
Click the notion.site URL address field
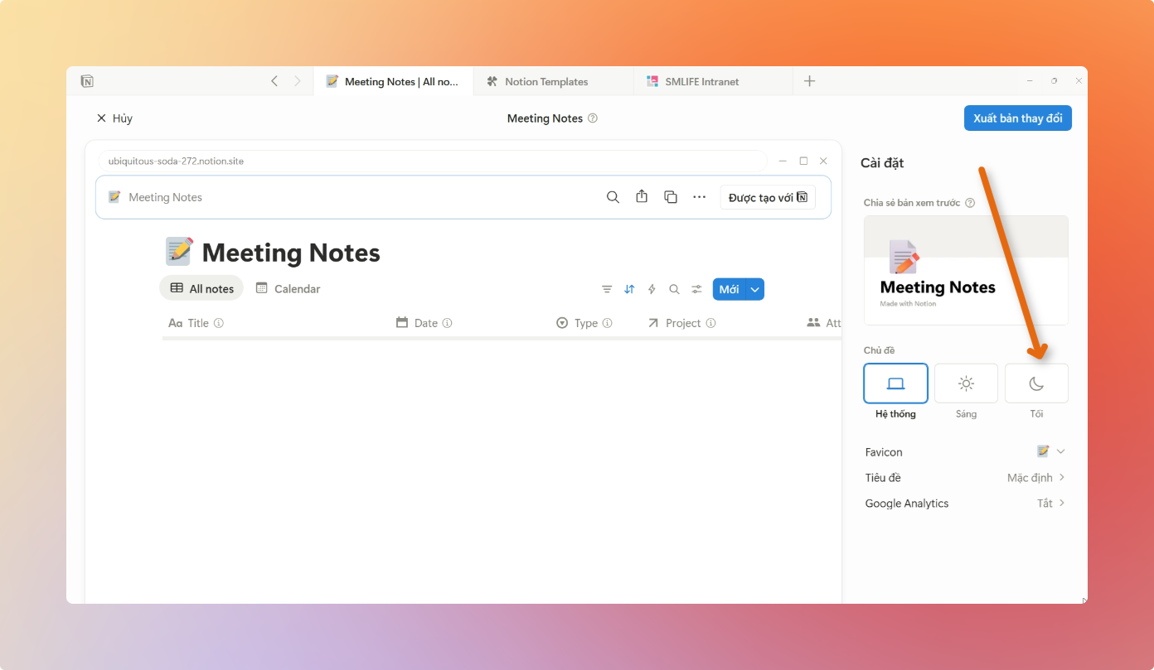[x=431, y=161]
